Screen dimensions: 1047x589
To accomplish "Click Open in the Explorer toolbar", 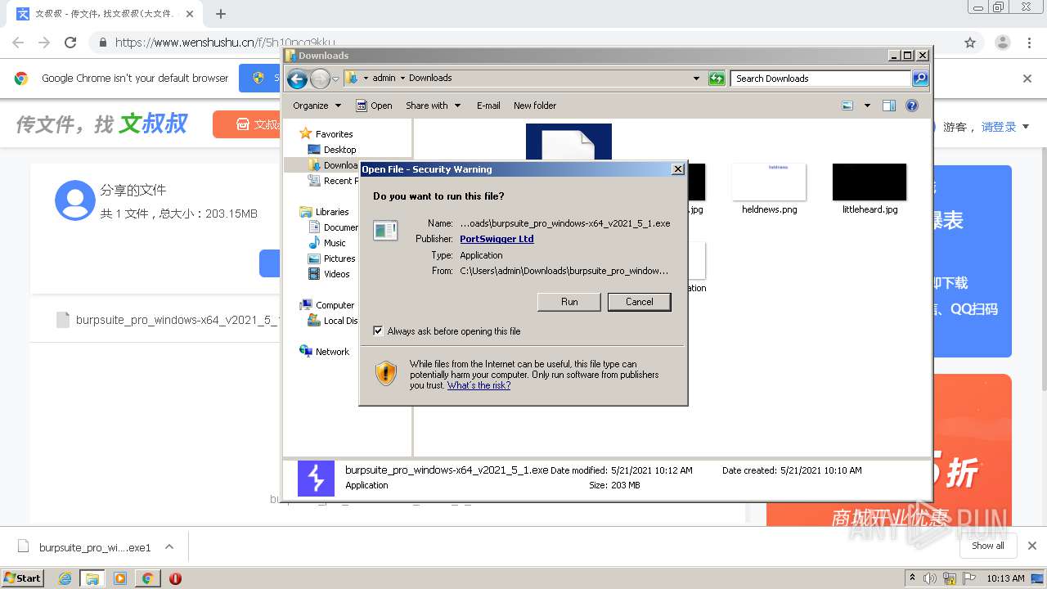I will 374,106.
